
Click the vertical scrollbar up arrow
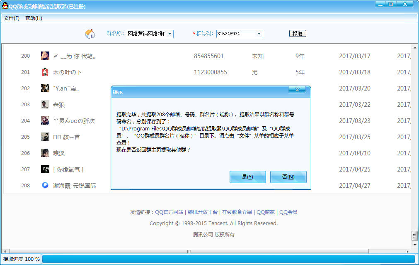click(x=415, y=48)
